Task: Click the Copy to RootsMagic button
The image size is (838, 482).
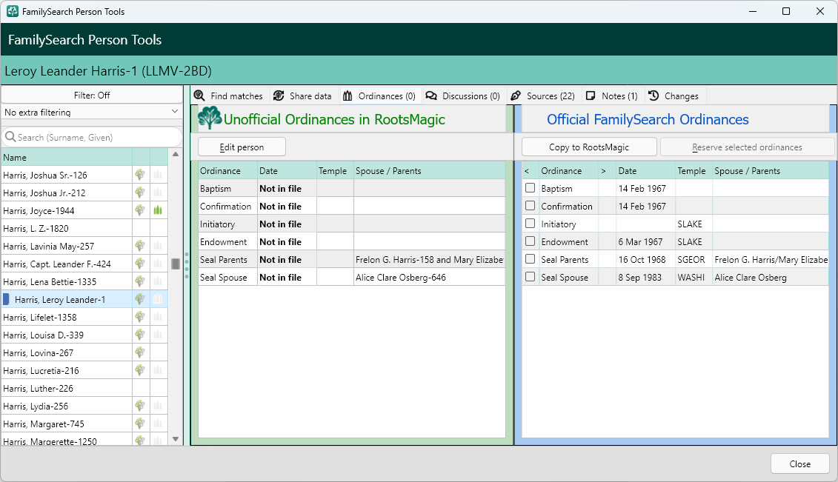Action: (589, 147)
